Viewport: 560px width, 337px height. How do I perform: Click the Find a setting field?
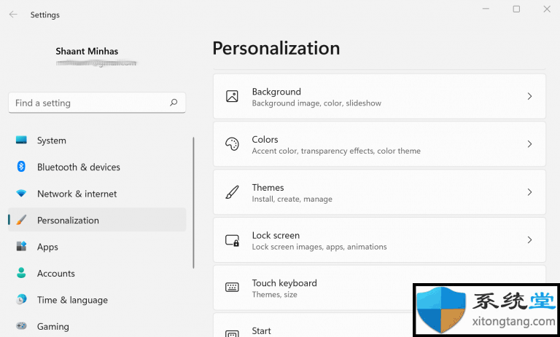(x=97, y=103)
